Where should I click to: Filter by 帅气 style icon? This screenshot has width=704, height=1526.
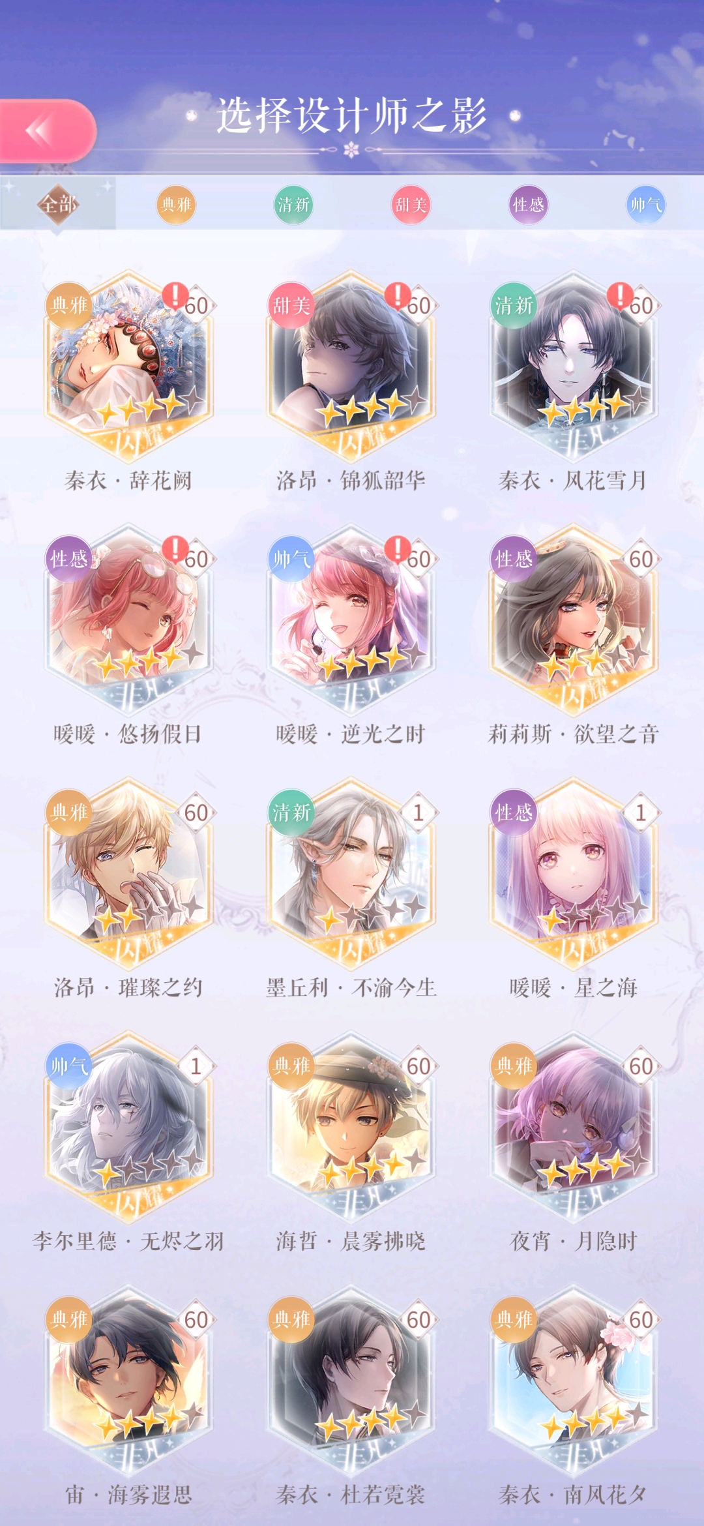[x=645, y=205]
